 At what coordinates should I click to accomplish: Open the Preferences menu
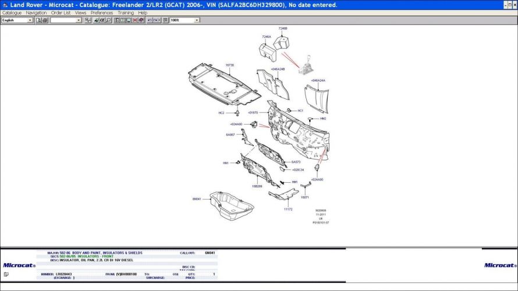101,13
